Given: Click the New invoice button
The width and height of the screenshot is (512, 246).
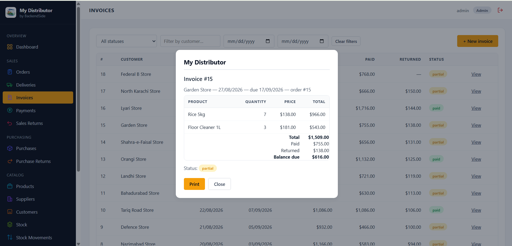Looking at the screenshot, I should 477,41.
